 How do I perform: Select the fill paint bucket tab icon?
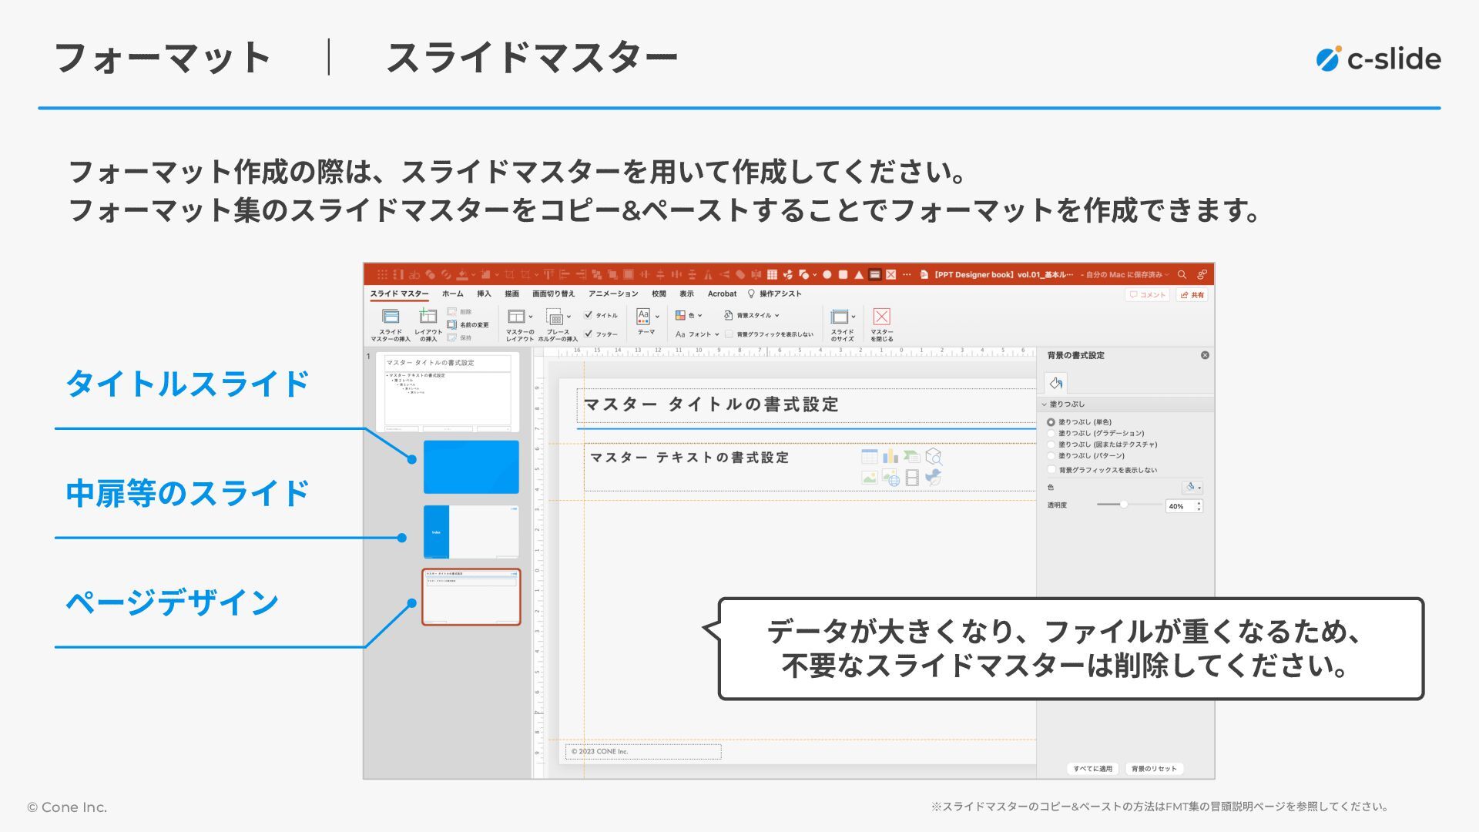(x=1055, y=383)
